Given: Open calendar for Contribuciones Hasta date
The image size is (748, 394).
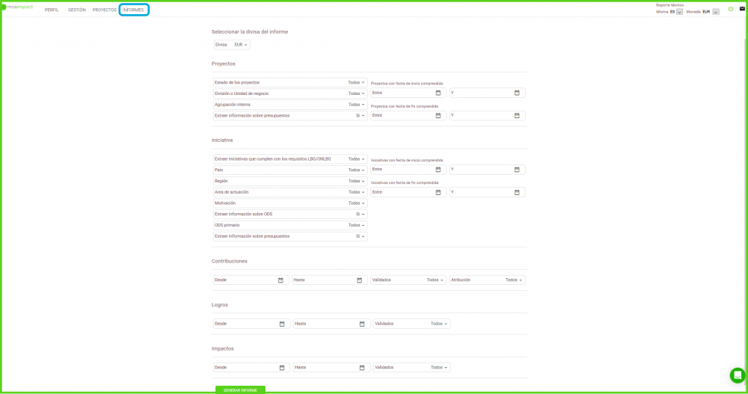Looking at the screenshot, I should [360, 280].
